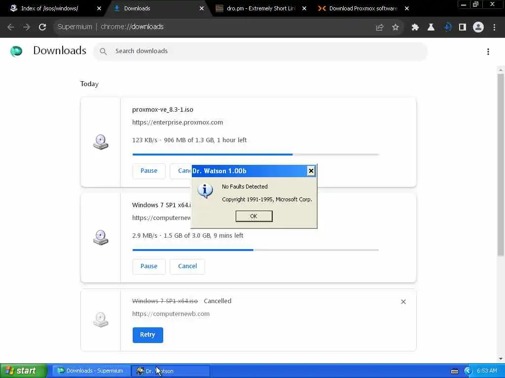Click the 'Cancelled' status label
Image resolution: width=505 pixels, height=378 pixels.
[x=217, y=301]
